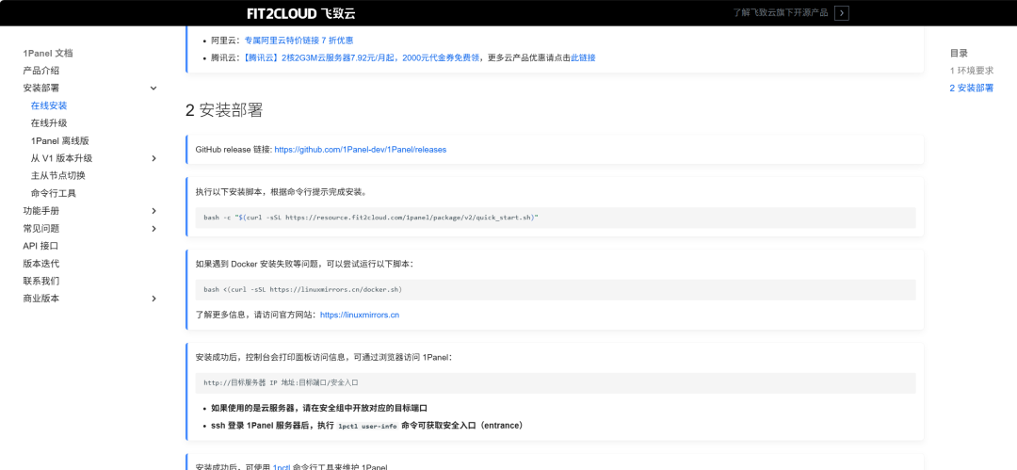Open 主从节点切换 in the sidebar
Screen dimensions: 1017x470
coord(57,175)
